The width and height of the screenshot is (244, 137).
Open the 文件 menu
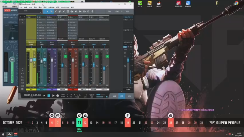point(21,7)
